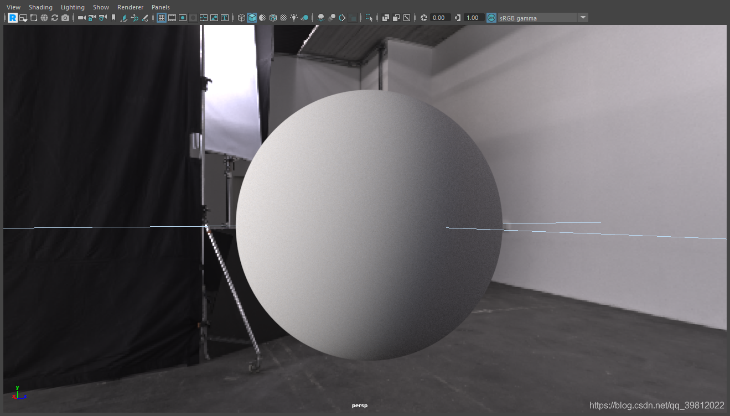The width and height of the screenshot is (730, 416).
Task: Toggle Multisample Anti-aliasing ring icon
Action: click(342, 18)
